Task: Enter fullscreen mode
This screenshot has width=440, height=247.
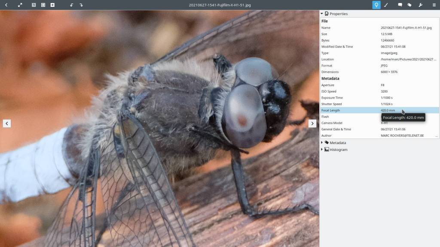Action: point(20,5)
